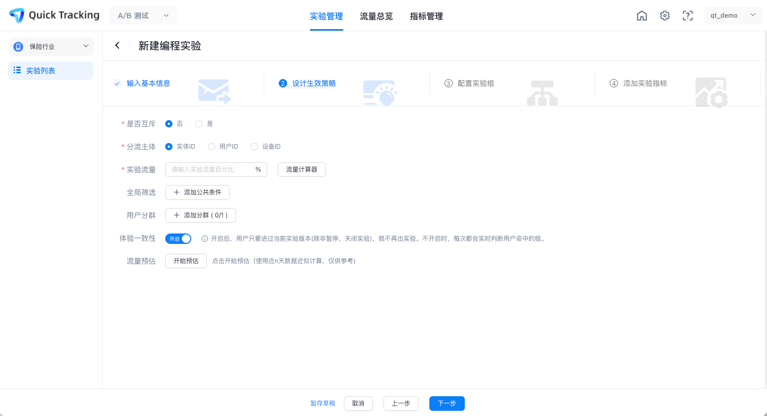Go to step 配置实验组
This screenshot has height=416, width=767.
476,83
